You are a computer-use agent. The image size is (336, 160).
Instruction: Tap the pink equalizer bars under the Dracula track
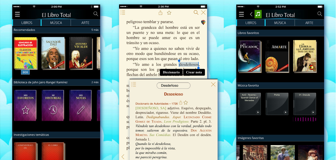coord(305,119)
